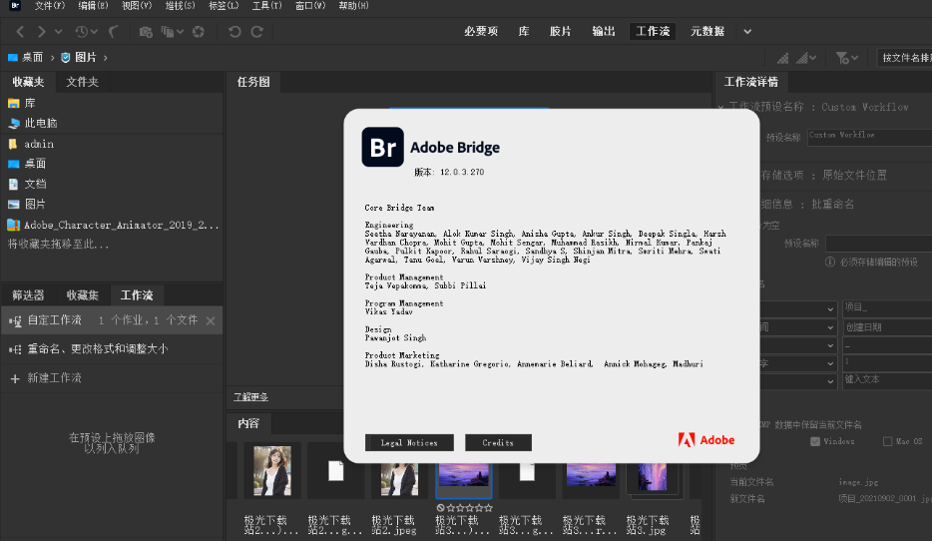The height and width of the screenshot is (541, 932).
Task: Click the plus icon beside 新建工作流
Action: point(15,378)
